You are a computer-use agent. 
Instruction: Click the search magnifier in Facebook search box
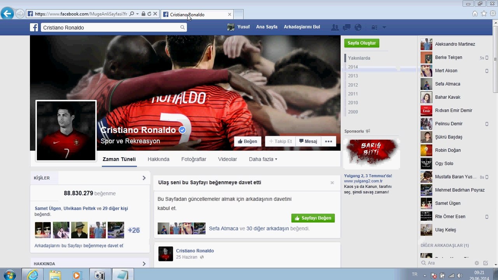tap(182, 28)
